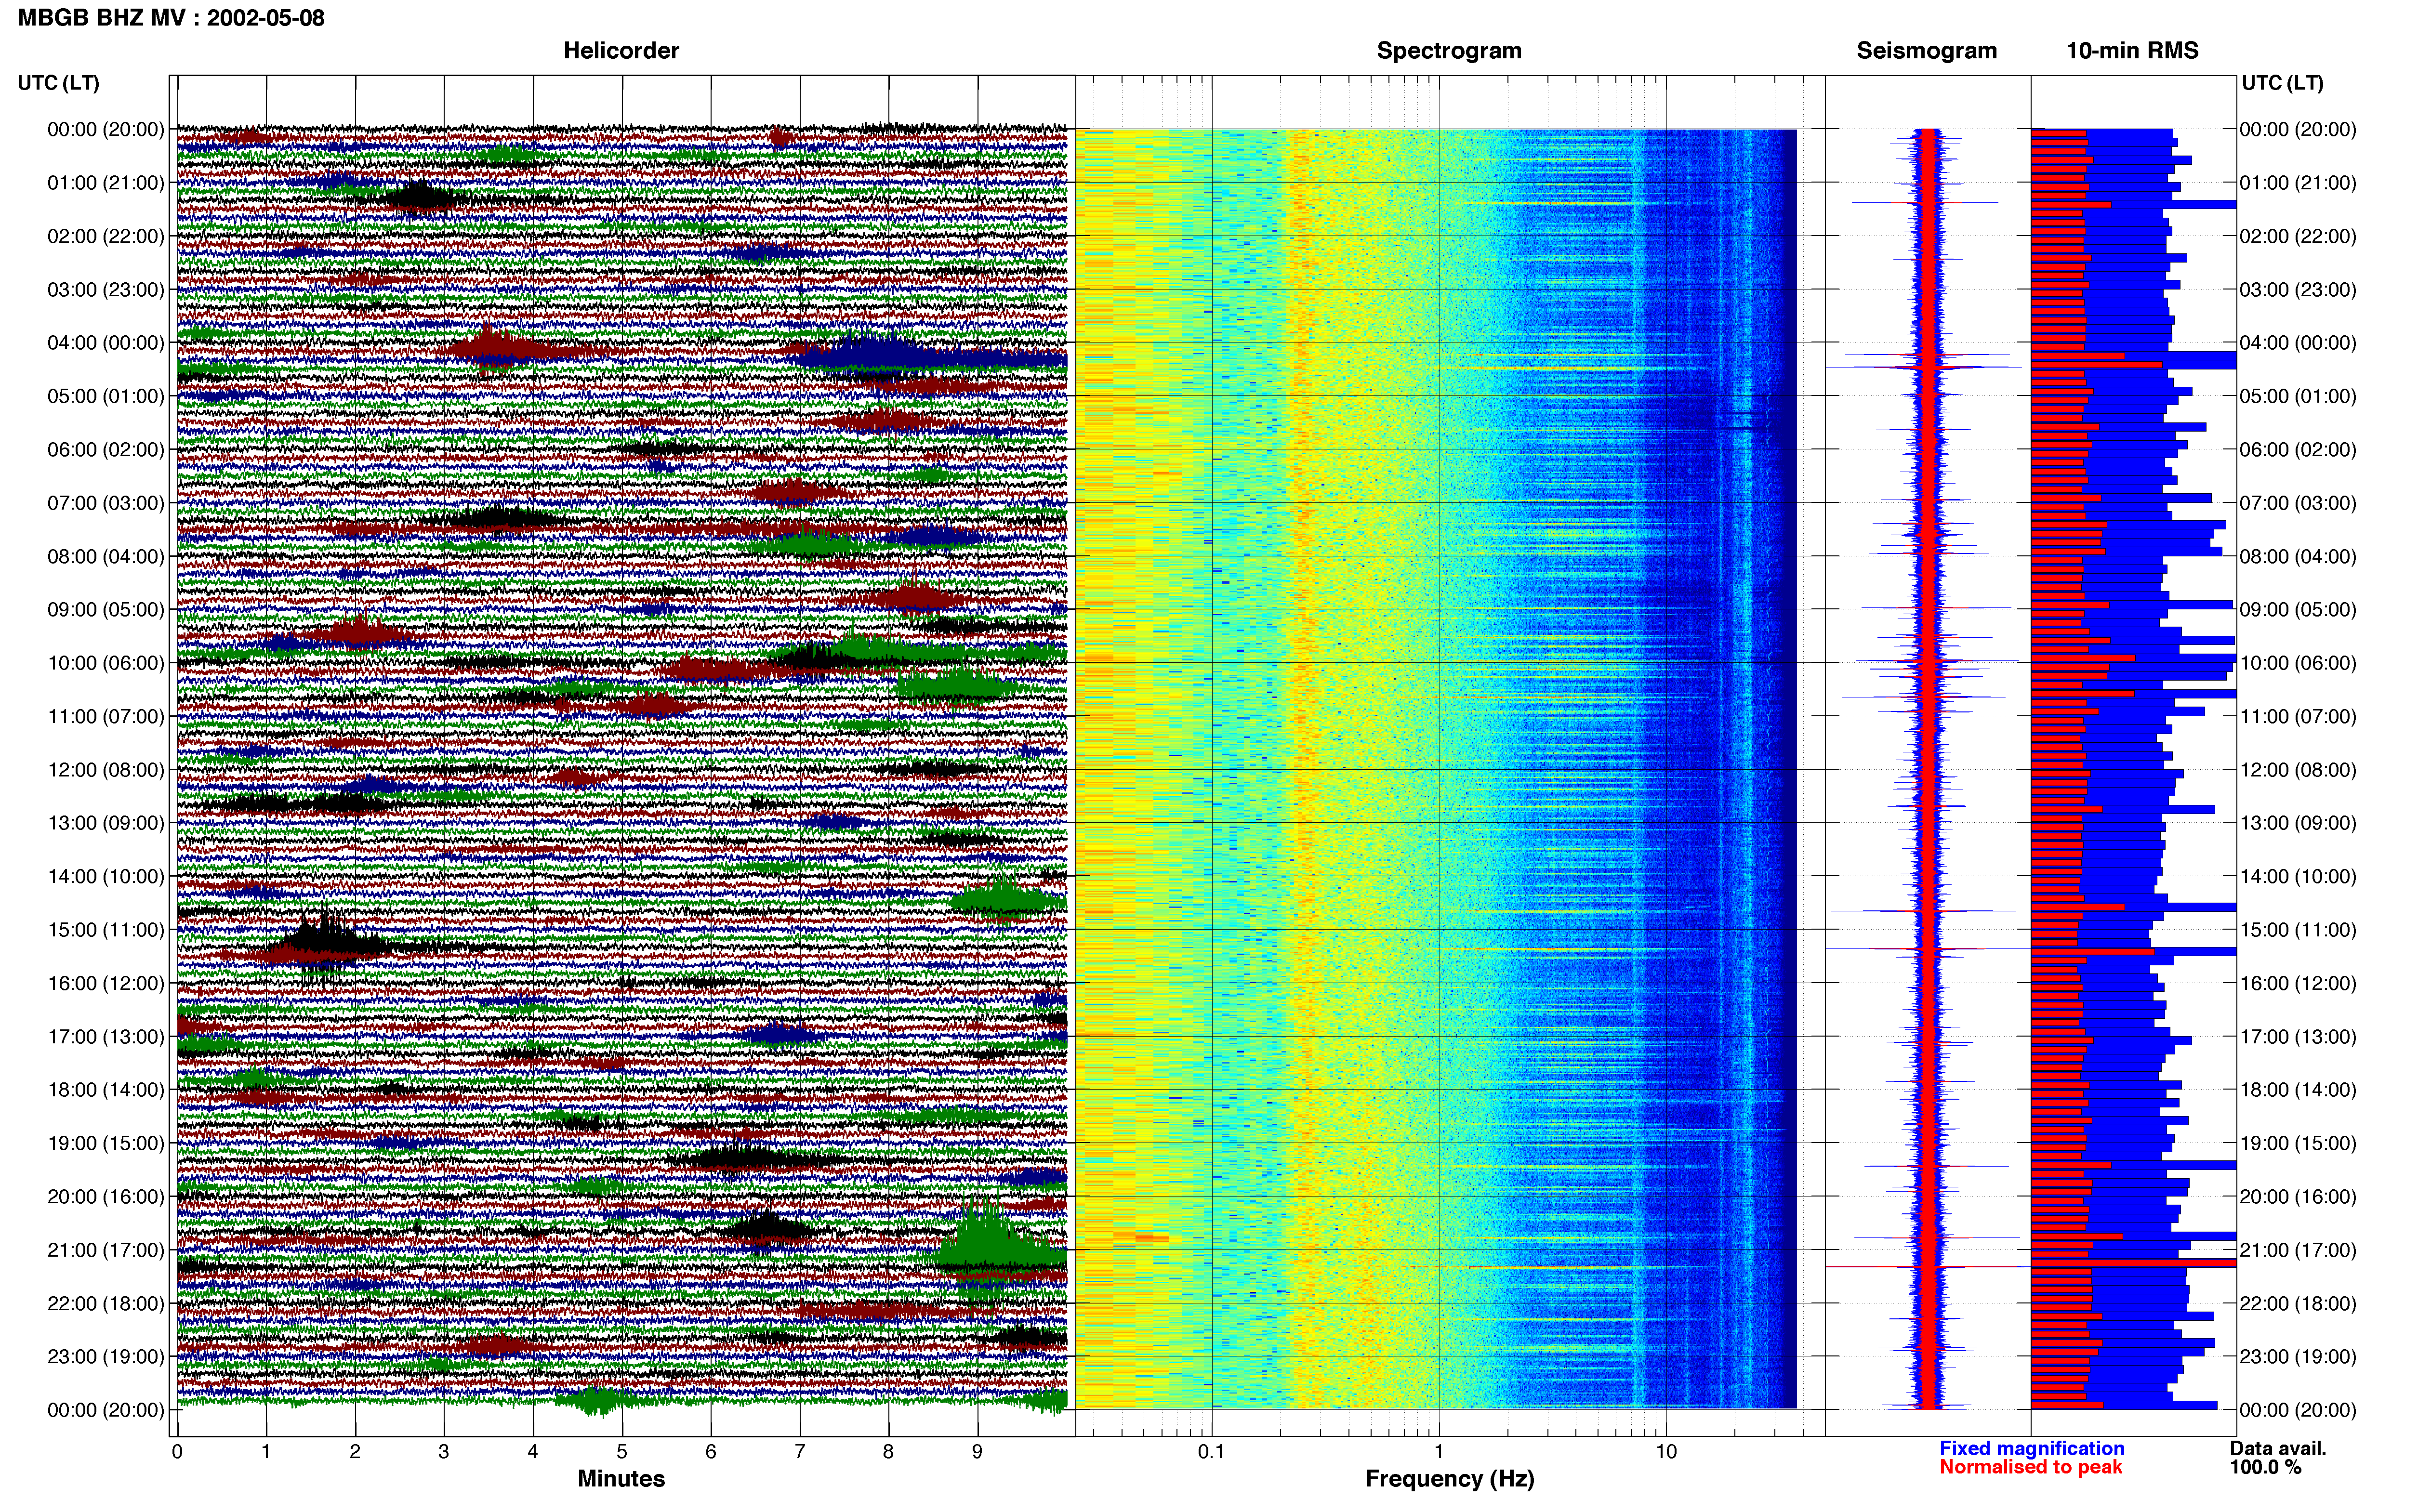
Task: Click the '1' frequency tick label
Action: pyautogui.click(x=1439, y=1452)
